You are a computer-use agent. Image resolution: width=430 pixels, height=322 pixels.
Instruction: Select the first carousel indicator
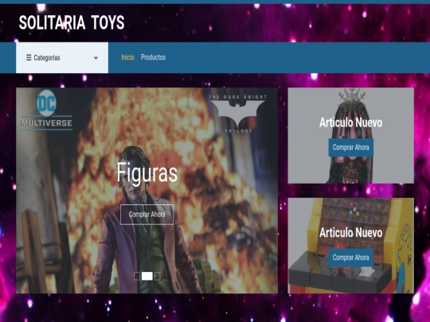[137, 276]
